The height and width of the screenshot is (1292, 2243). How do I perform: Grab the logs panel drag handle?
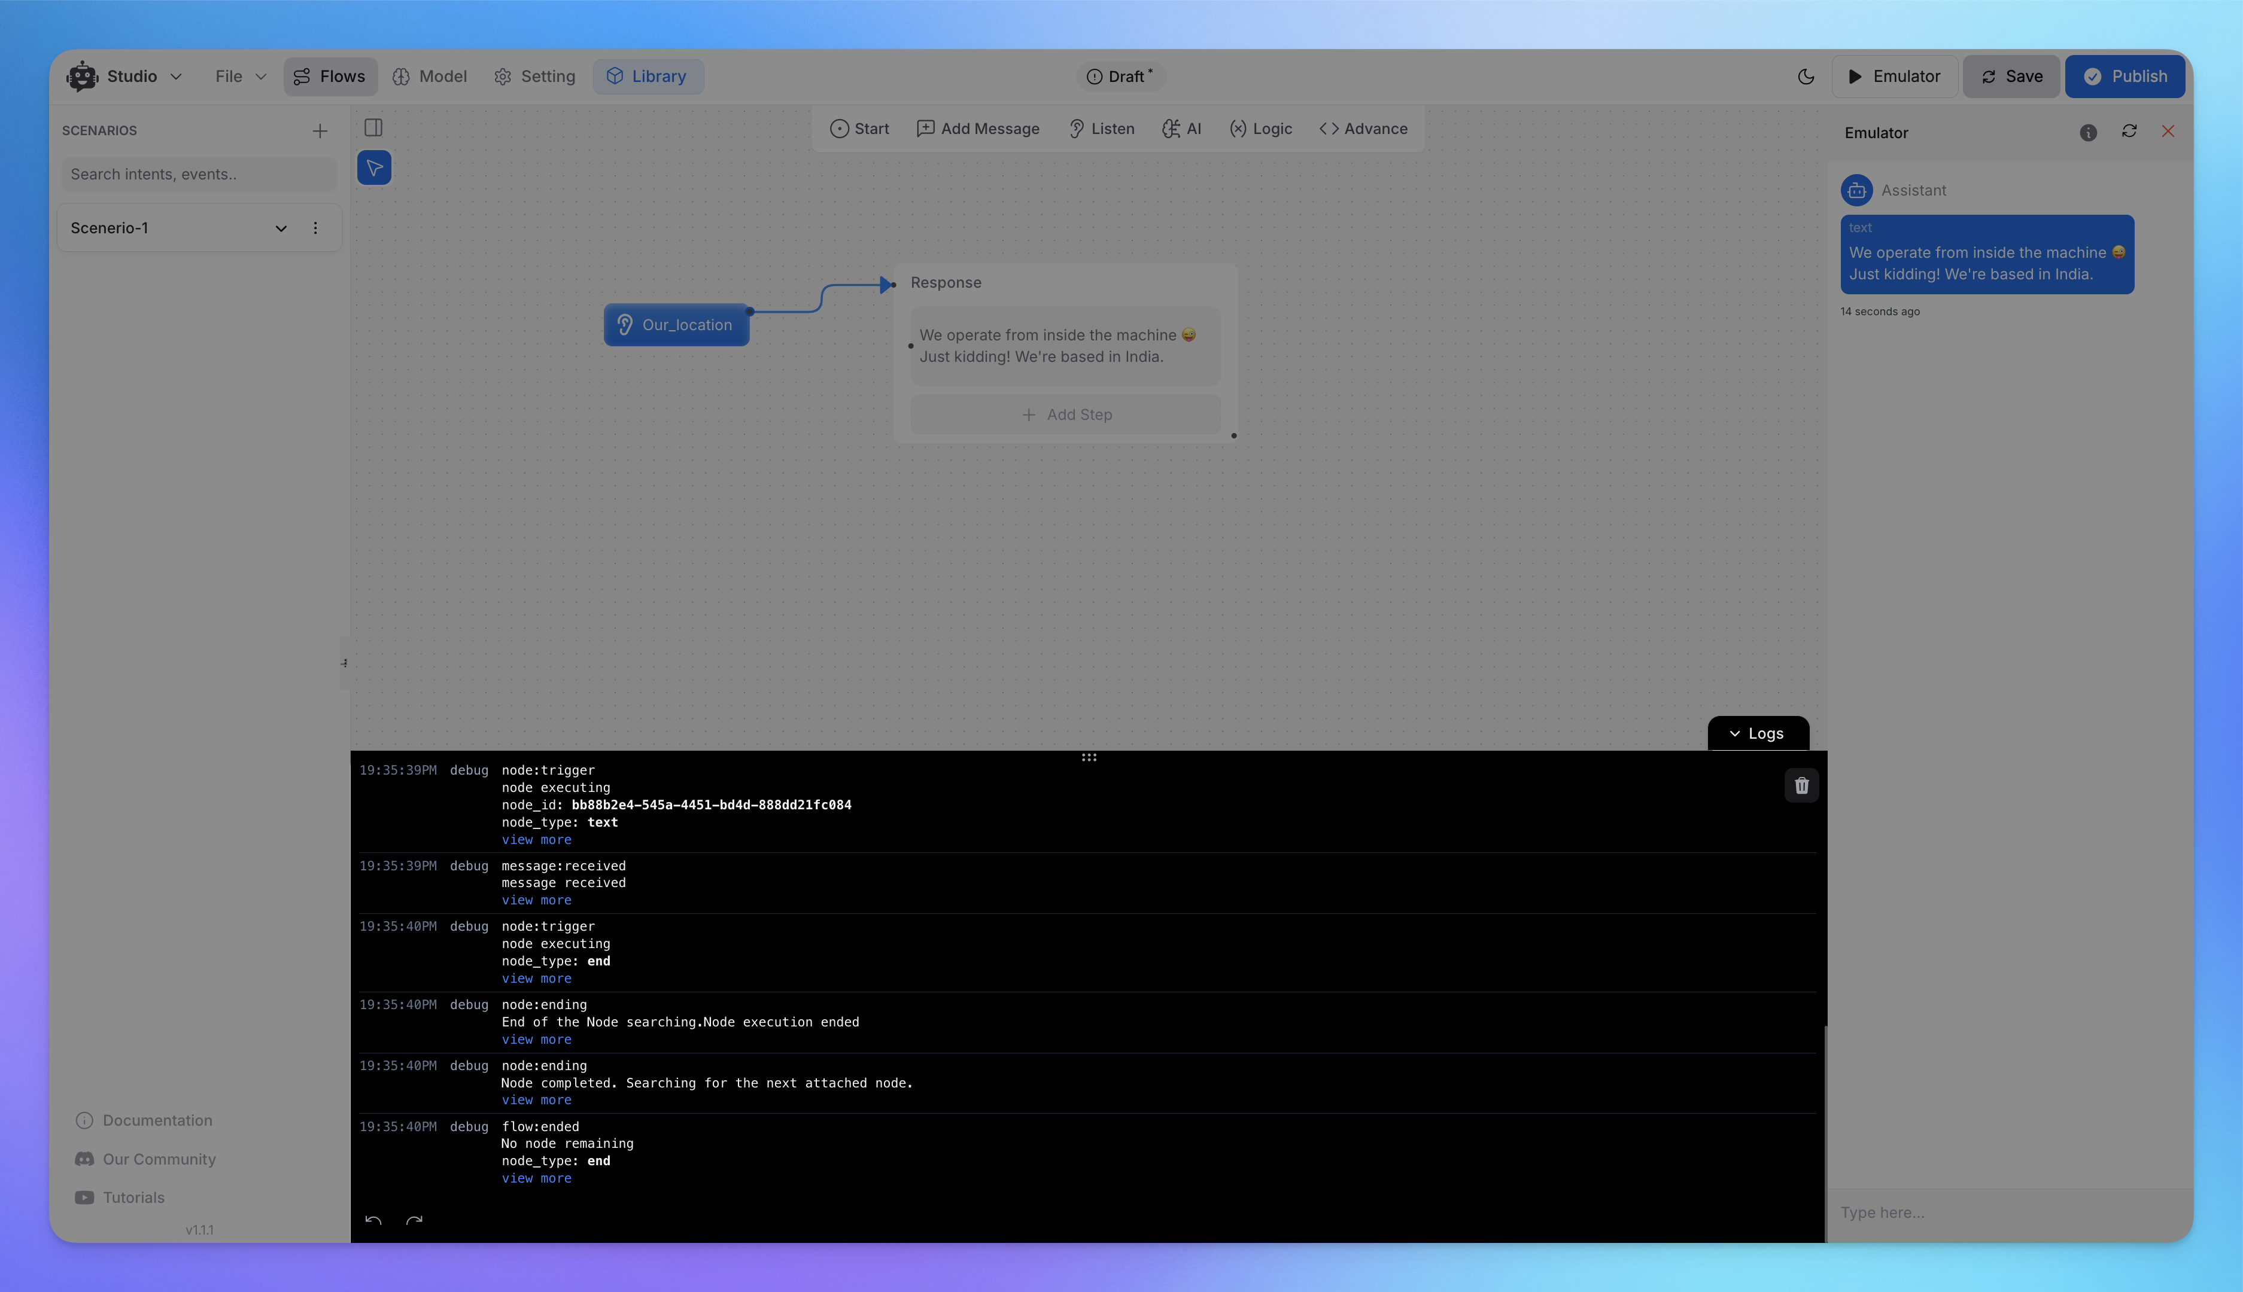tap(1089, 757)
